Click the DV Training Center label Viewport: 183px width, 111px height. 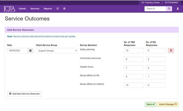point(151,3)
